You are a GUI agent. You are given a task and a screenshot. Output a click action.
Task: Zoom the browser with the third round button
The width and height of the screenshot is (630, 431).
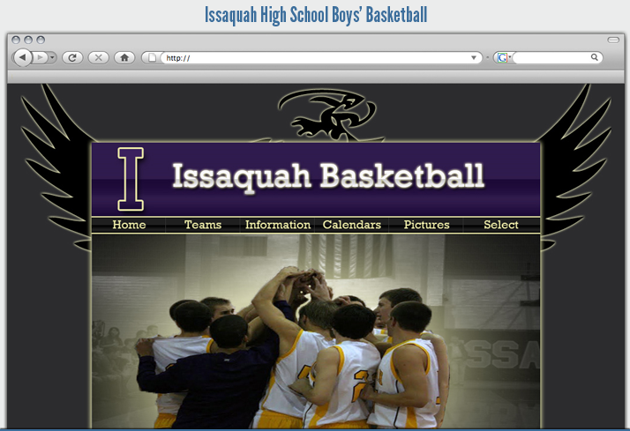click(x=41, y=40)
